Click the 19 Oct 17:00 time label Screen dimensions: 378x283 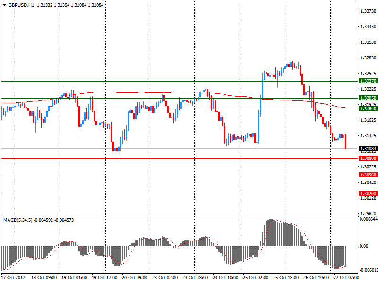104,278
